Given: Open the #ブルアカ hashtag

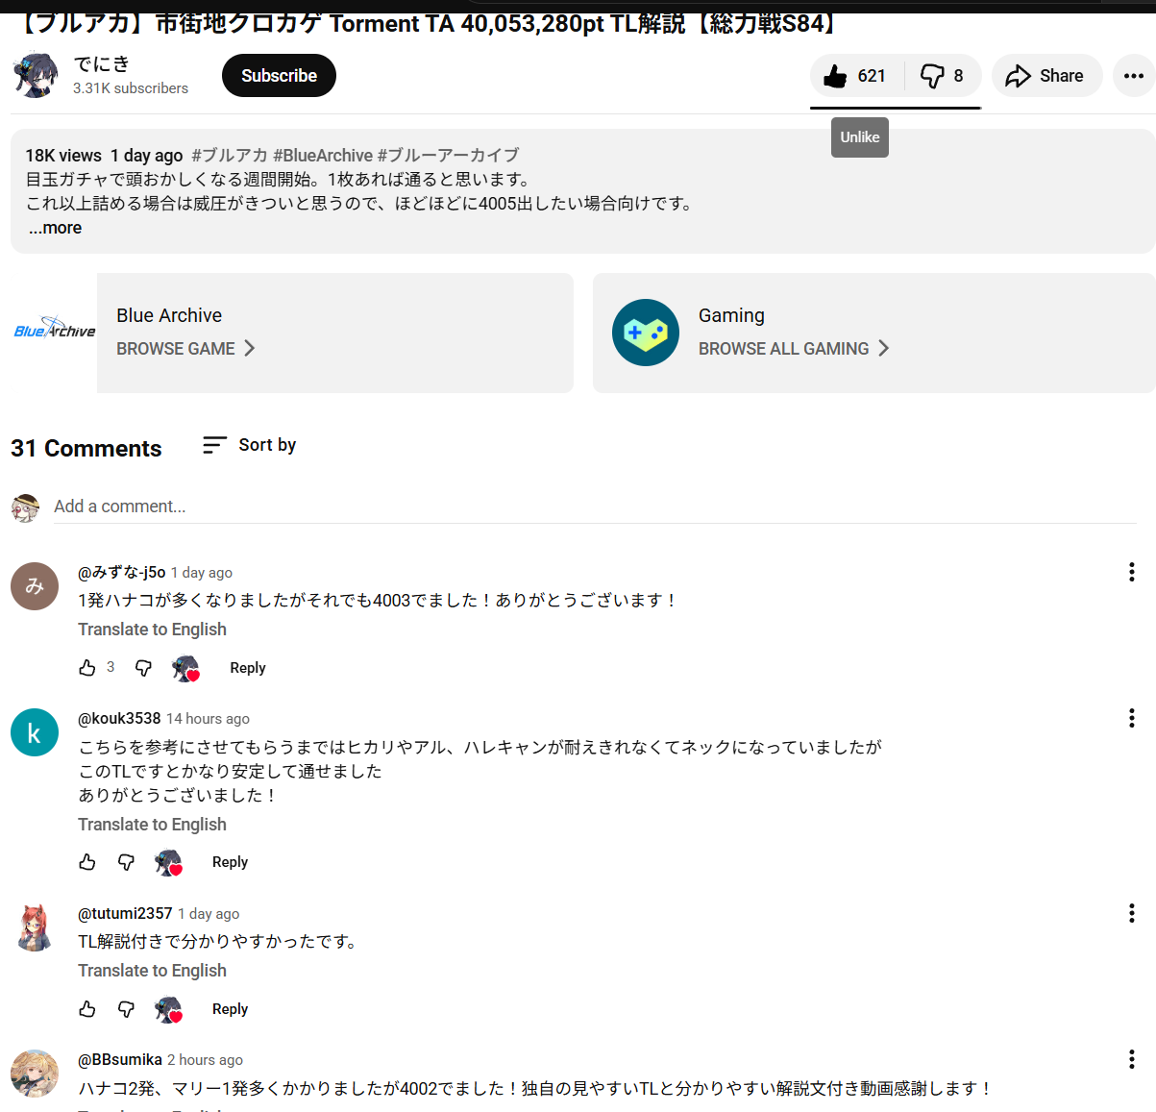Looking at the screenshot, I should pos(229,156).
